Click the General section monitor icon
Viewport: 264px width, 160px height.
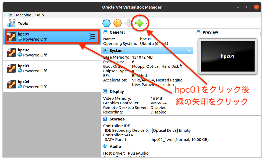coord(105,32)
